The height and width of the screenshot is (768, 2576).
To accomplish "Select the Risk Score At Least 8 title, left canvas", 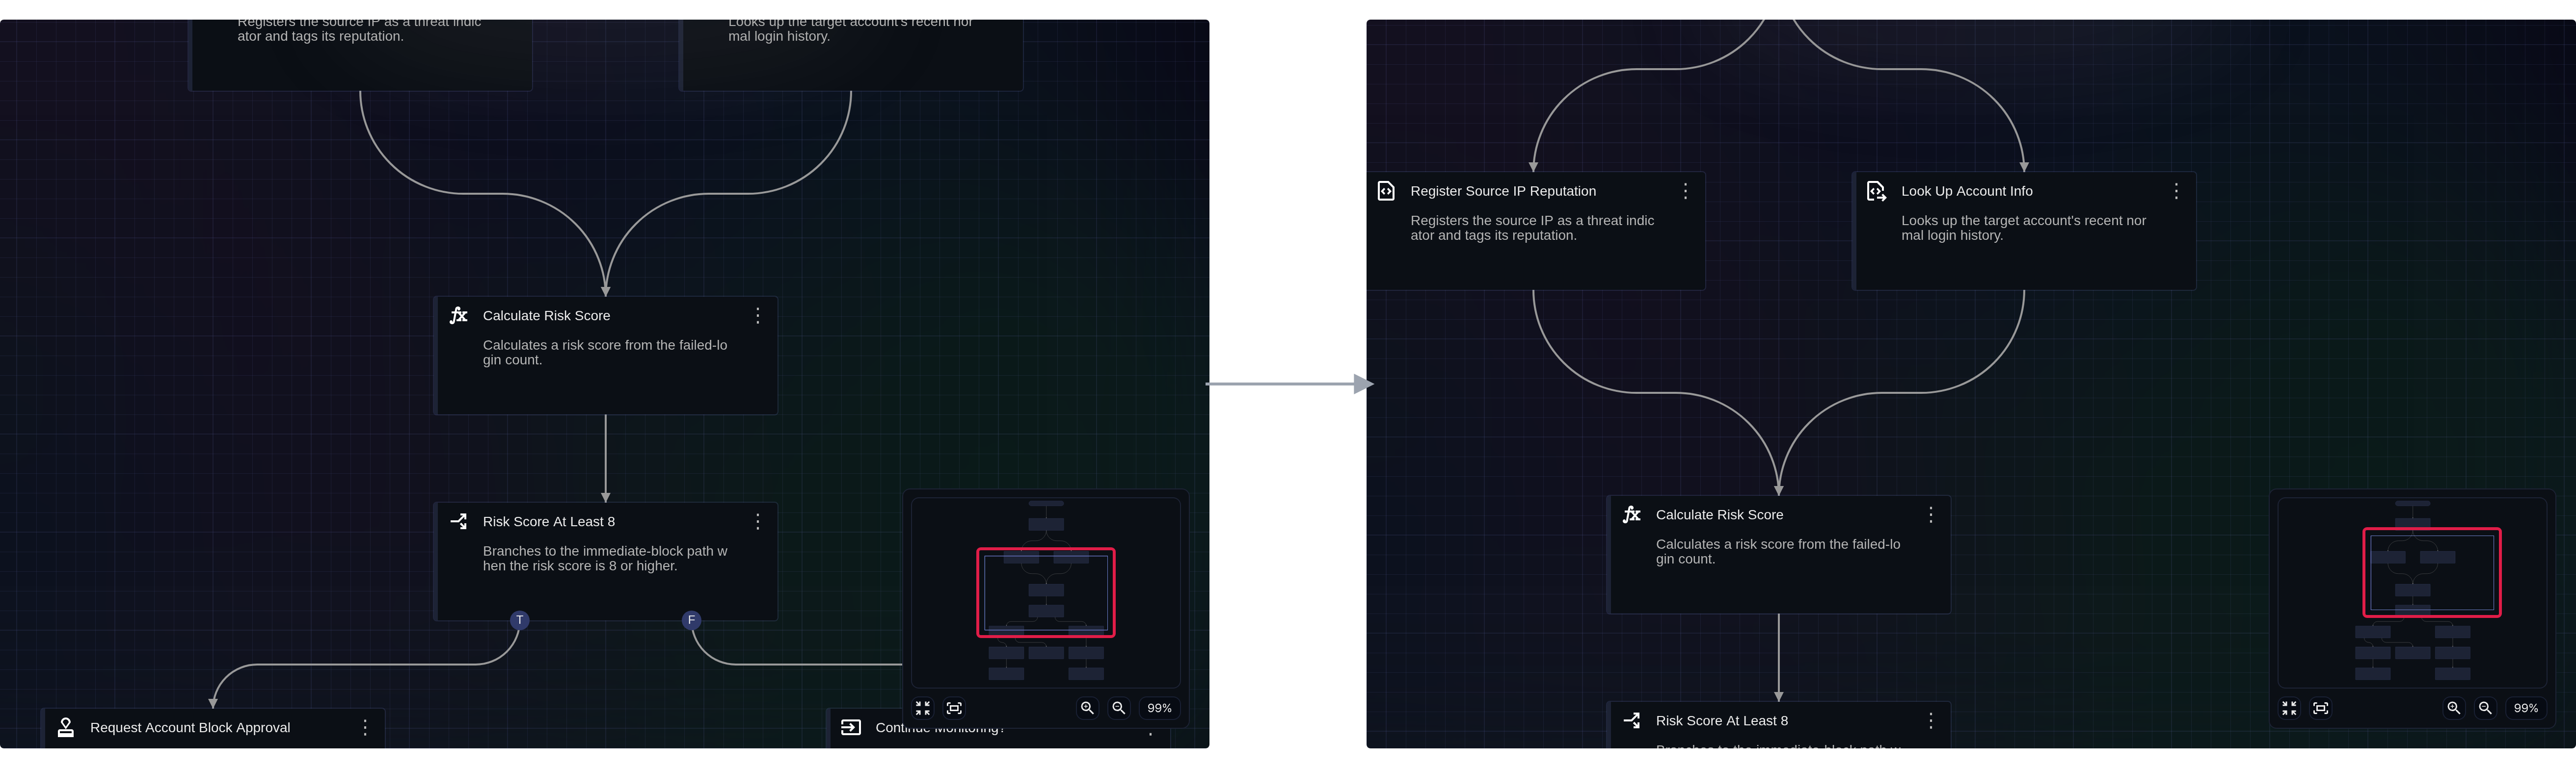I will [x=549, y=521].
